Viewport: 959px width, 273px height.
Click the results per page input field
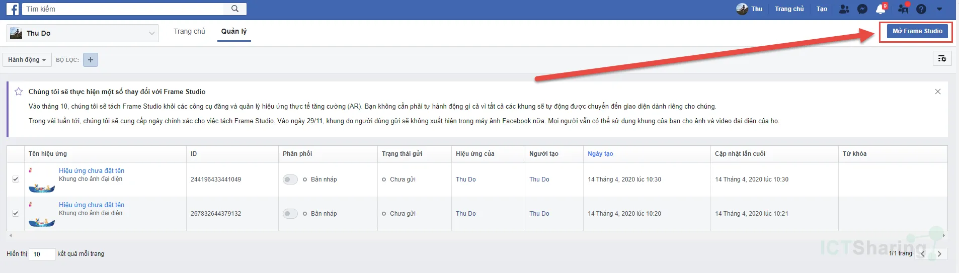42,254
